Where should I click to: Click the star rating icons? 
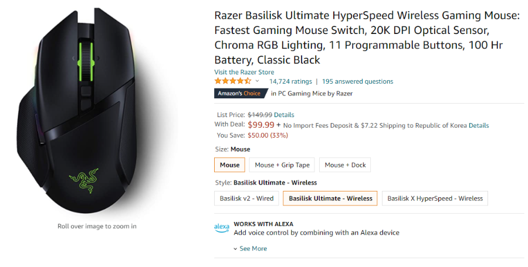233,81
